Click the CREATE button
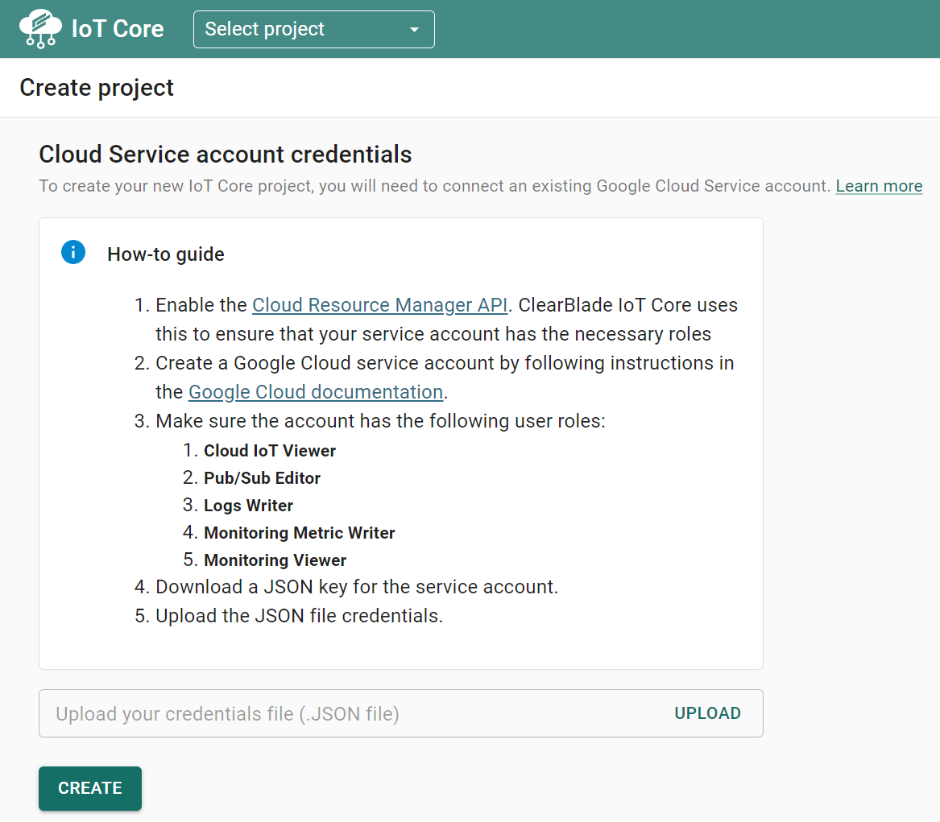 [x=90, y=788]
